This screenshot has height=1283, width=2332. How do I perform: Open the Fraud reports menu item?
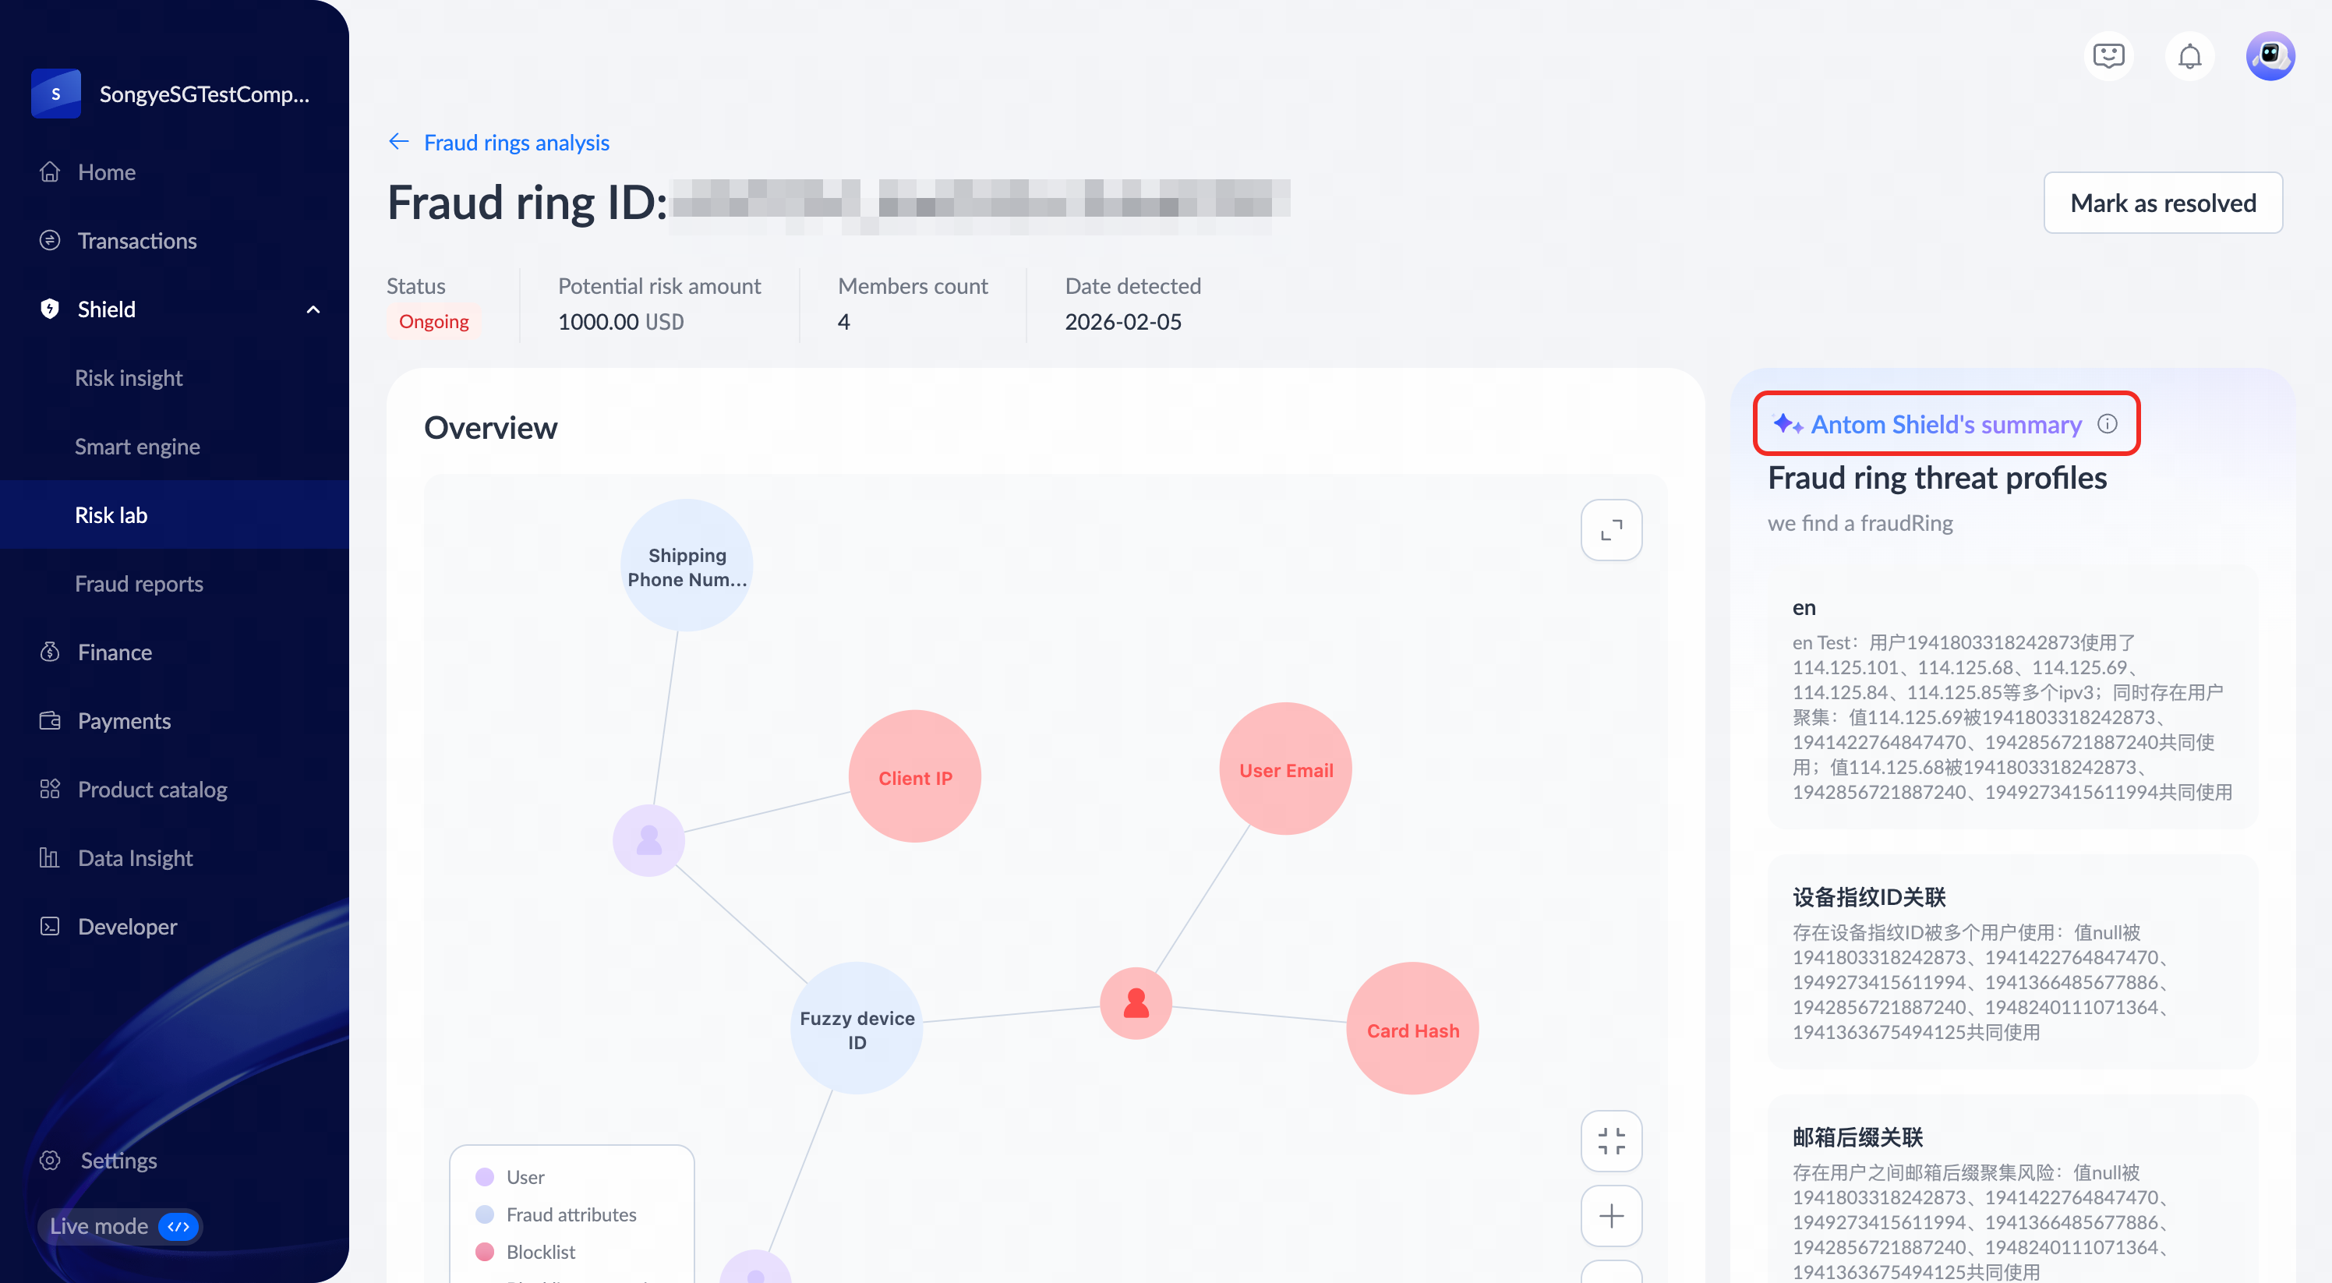tap(139, 584)
